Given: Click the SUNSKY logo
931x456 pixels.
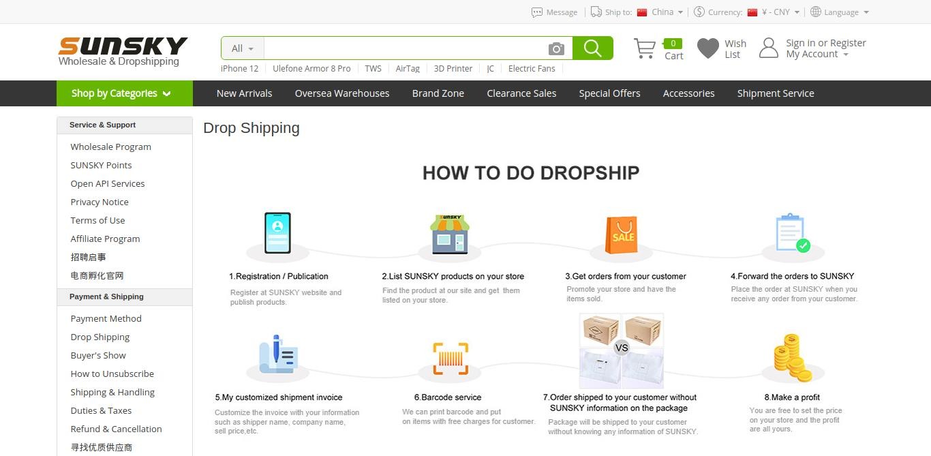Looking at the screenshot, I should (x=123, y=51).
